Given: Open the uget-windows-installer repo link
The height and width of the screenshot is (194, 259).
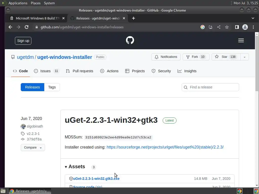Looking at the screenshot, I should [64, 57].
